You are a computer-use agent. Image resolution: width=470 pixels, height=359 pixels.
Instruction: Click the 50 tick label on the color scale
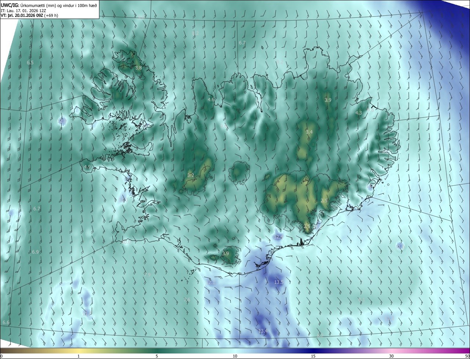467,356
